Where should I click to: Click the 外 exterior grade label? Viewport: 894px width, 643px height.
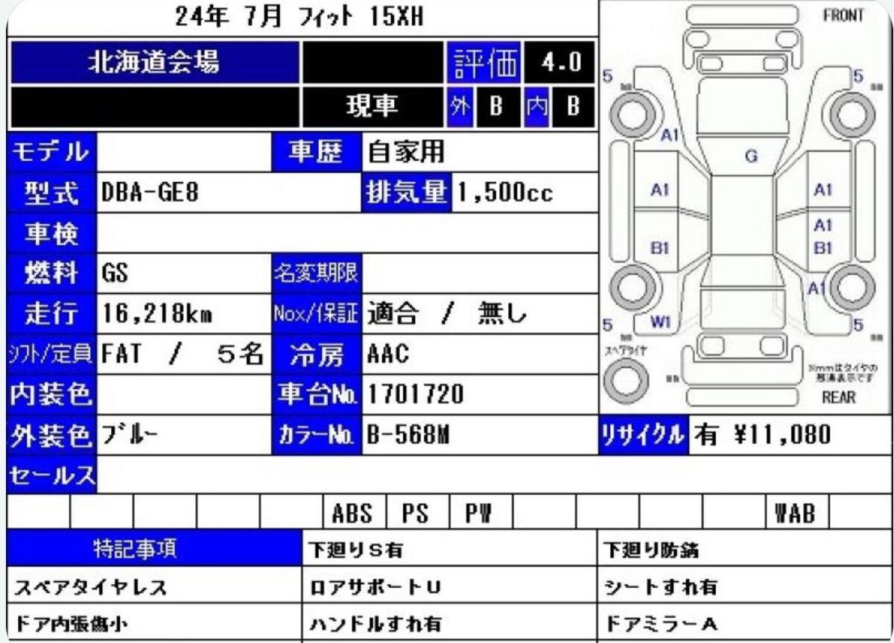point(459,107)
